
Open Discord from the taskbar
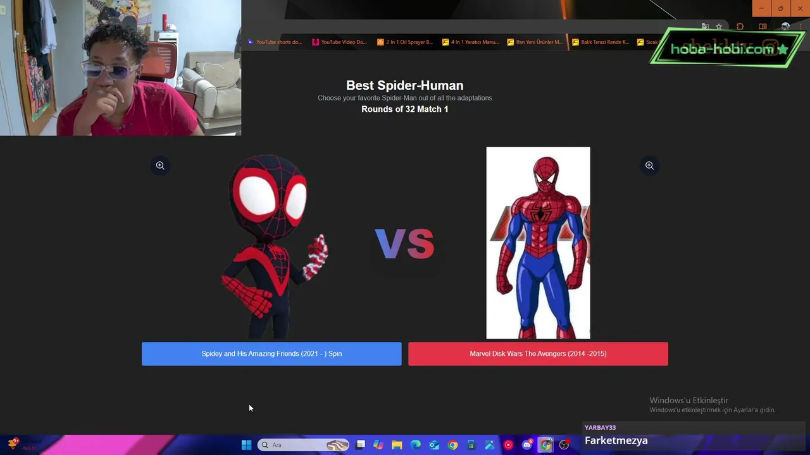pyautogui.click(x=527, y=445)
